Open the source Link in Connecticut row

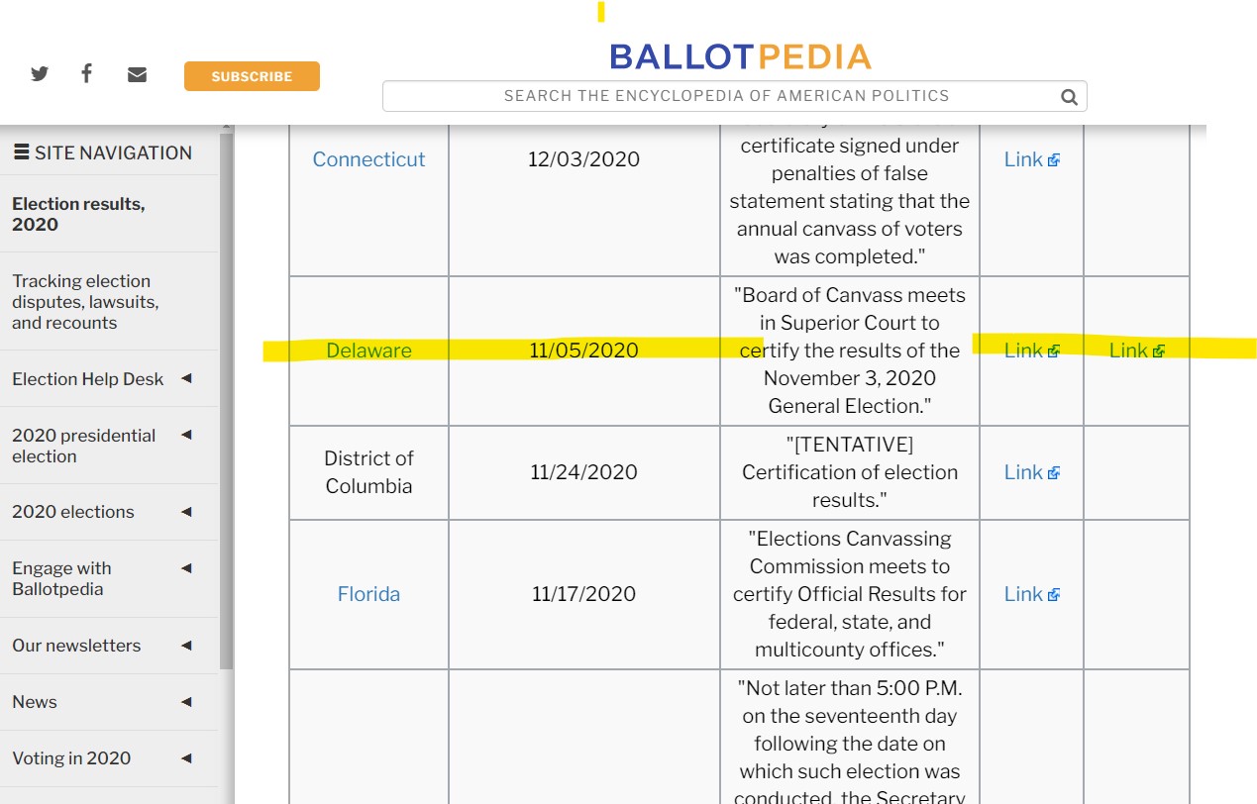(1031, 159)
